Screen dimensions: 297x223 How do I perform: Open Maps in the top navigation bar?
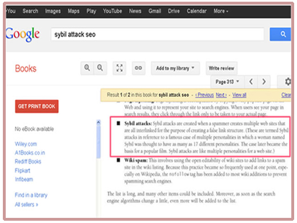point(74,11)
